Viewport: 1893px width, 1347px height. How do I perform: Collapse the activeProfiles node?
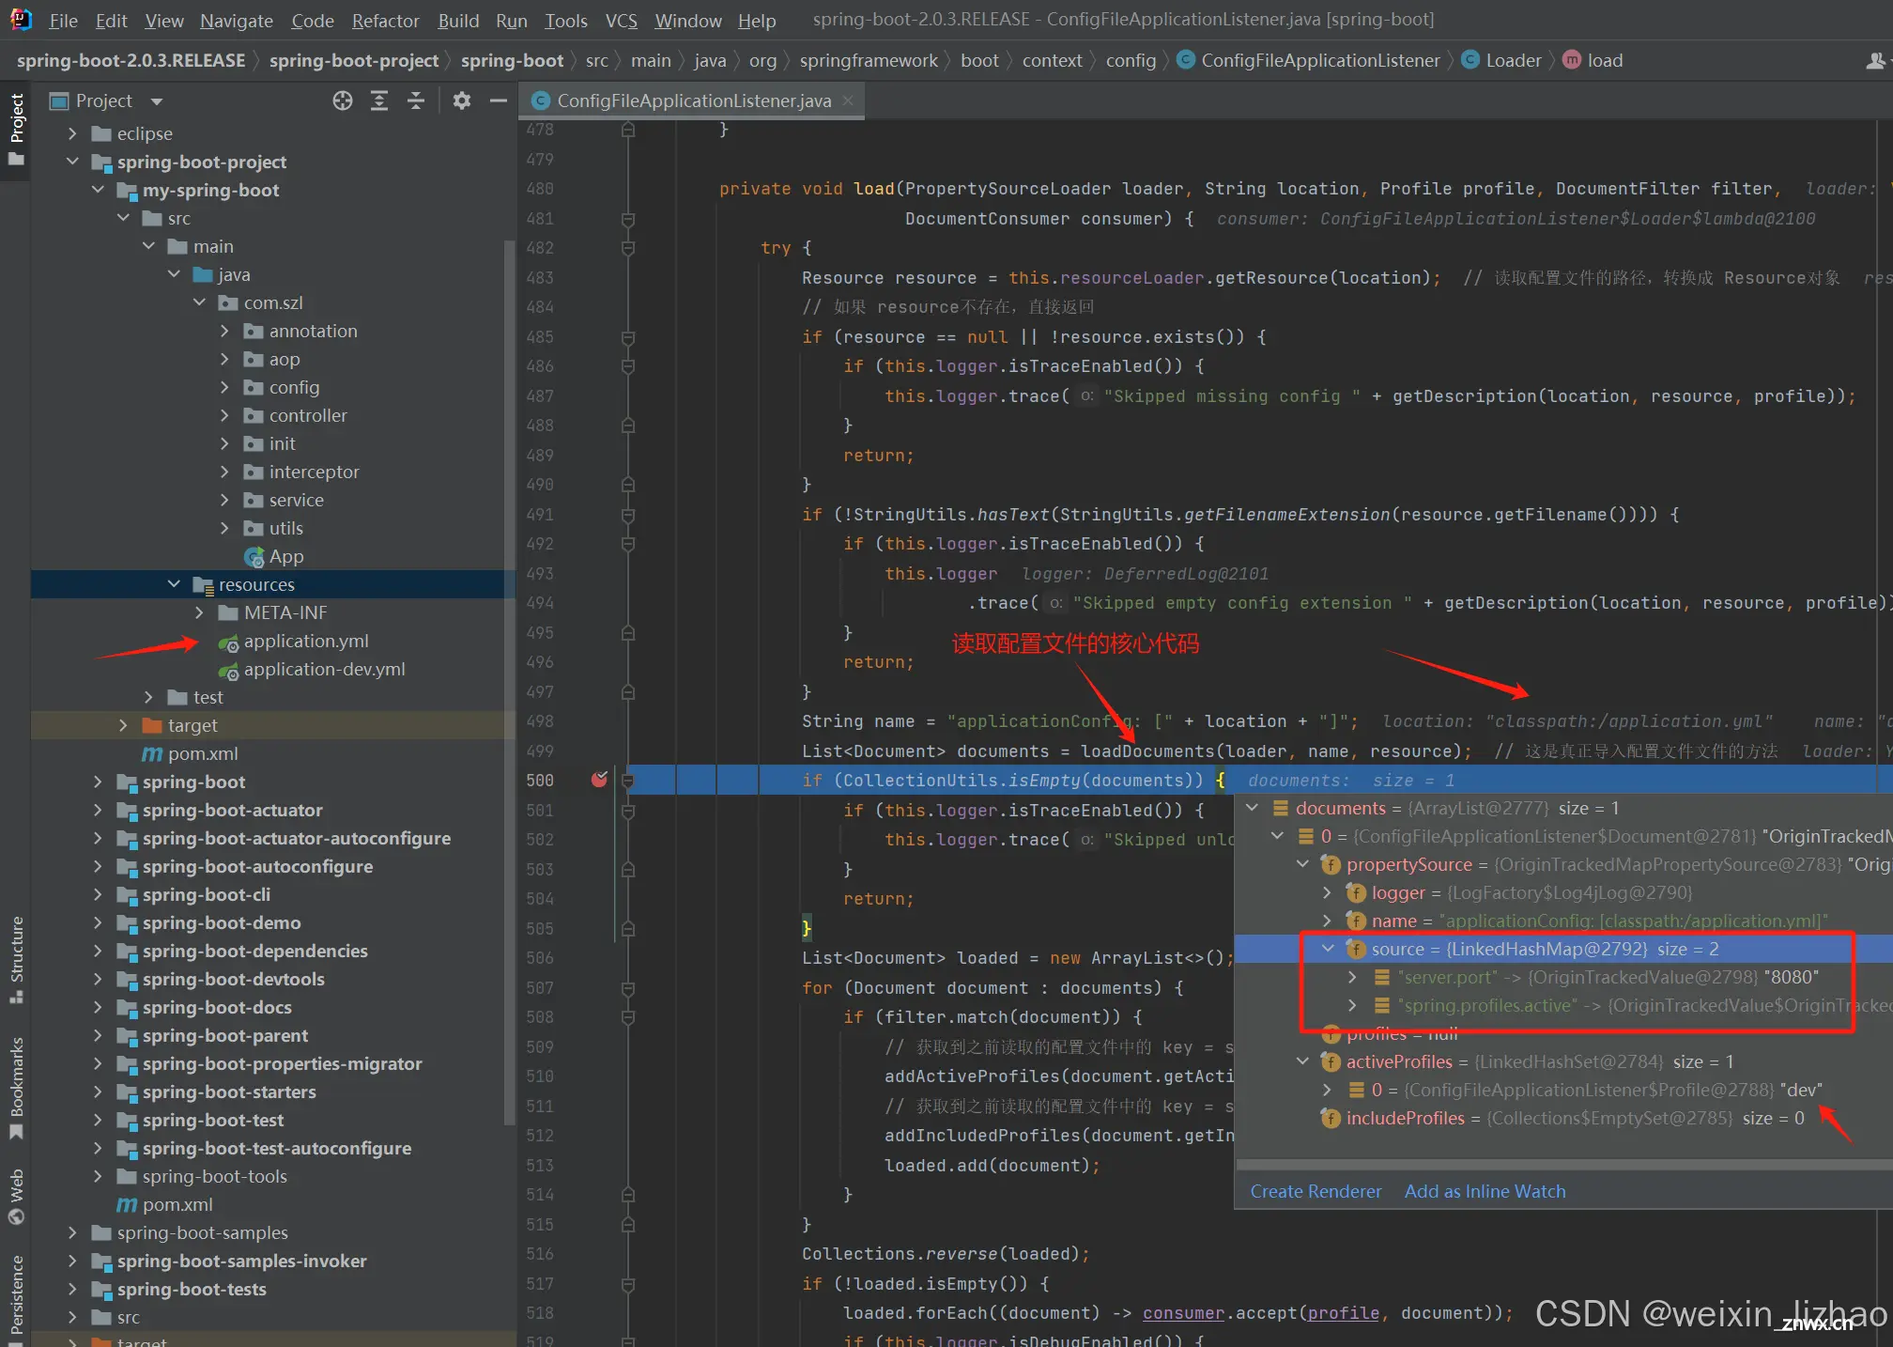[x=1302, y=1061]
